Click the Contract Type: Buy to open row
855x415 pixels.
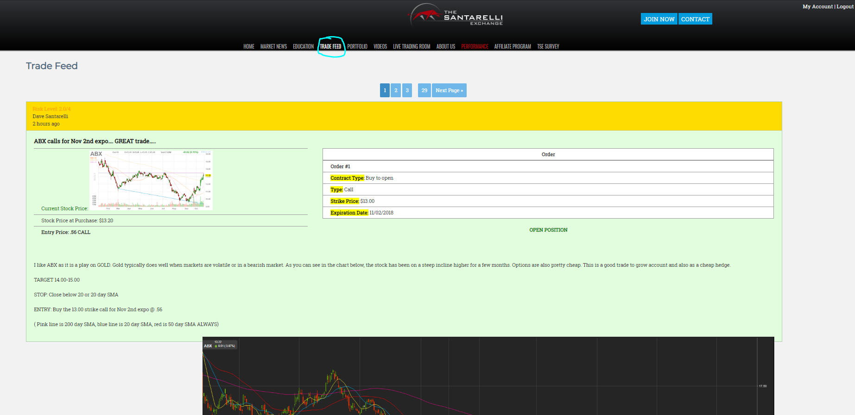[548, 178]
